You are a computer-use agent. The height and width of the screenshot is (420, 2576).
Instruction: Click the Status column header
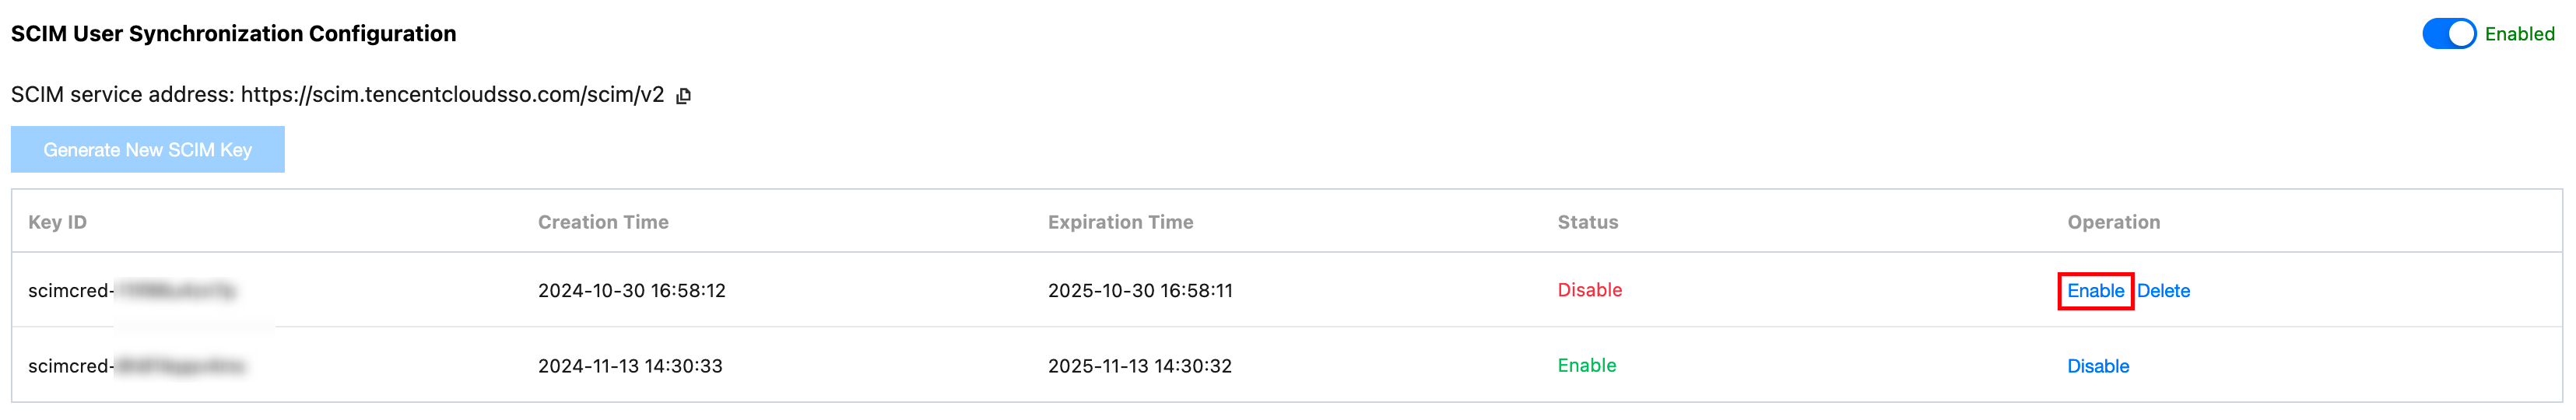1587,222
